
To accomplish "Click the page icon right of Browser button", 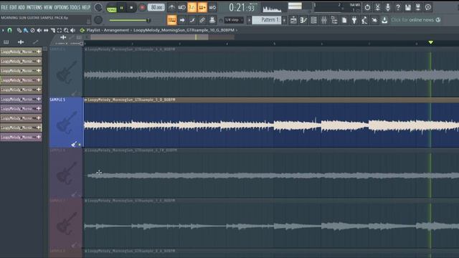I will (x=344, y=20).
